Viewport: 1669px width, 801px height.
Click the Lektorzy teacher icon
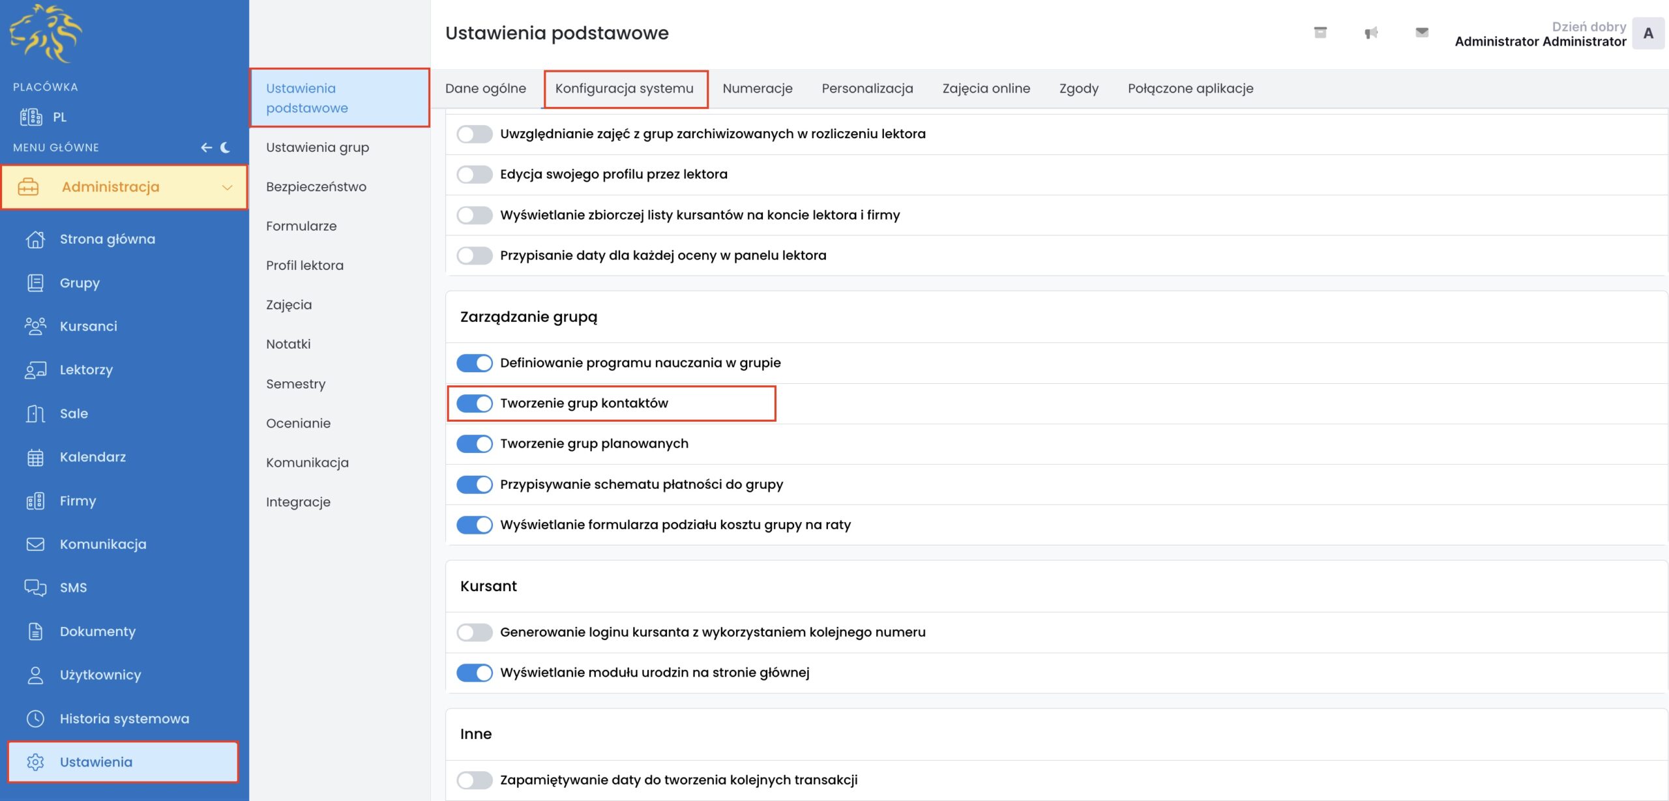pos(35,370)
